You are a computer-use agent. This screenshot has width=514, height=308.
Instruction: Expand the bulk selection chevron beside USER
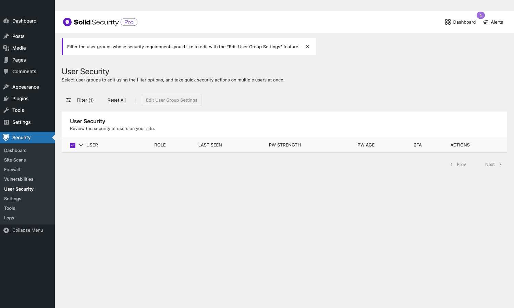(81, 145)
